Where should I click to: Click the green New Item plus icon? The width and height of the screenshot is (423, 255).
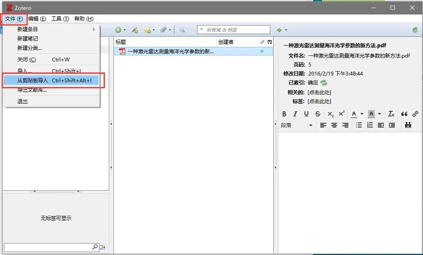point(118,30)
